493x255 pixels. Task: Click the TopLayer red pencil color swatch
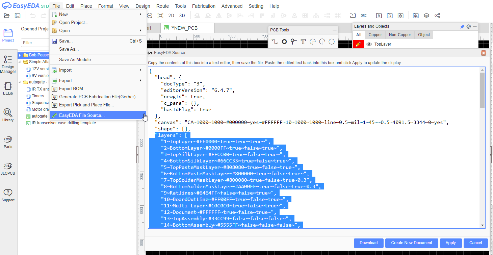point(358,44)
